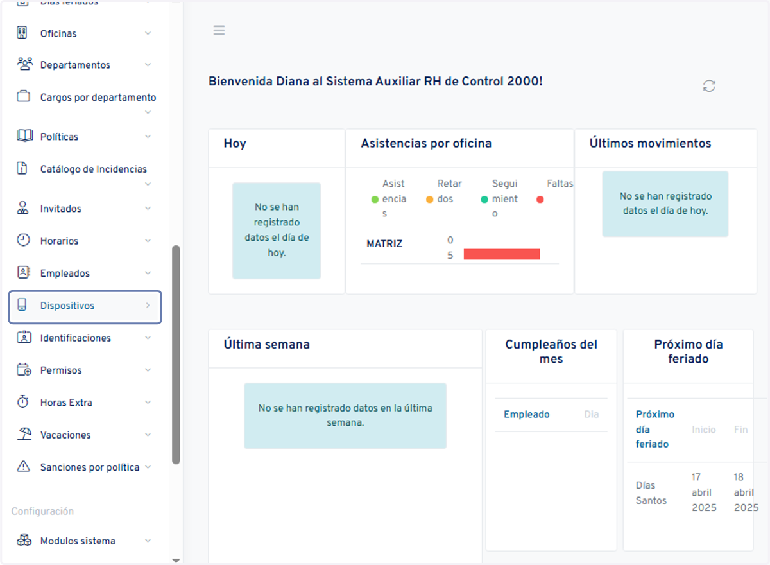770x565 pixels.
Task: Click the Asistencias por oficina heading
Action: [x=426, y=143]
